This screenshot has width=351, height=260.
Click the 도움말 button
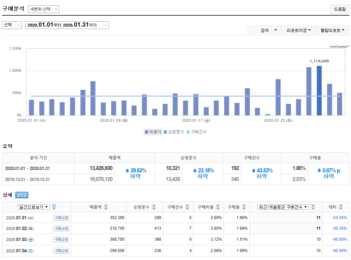(x=340, y=9)
